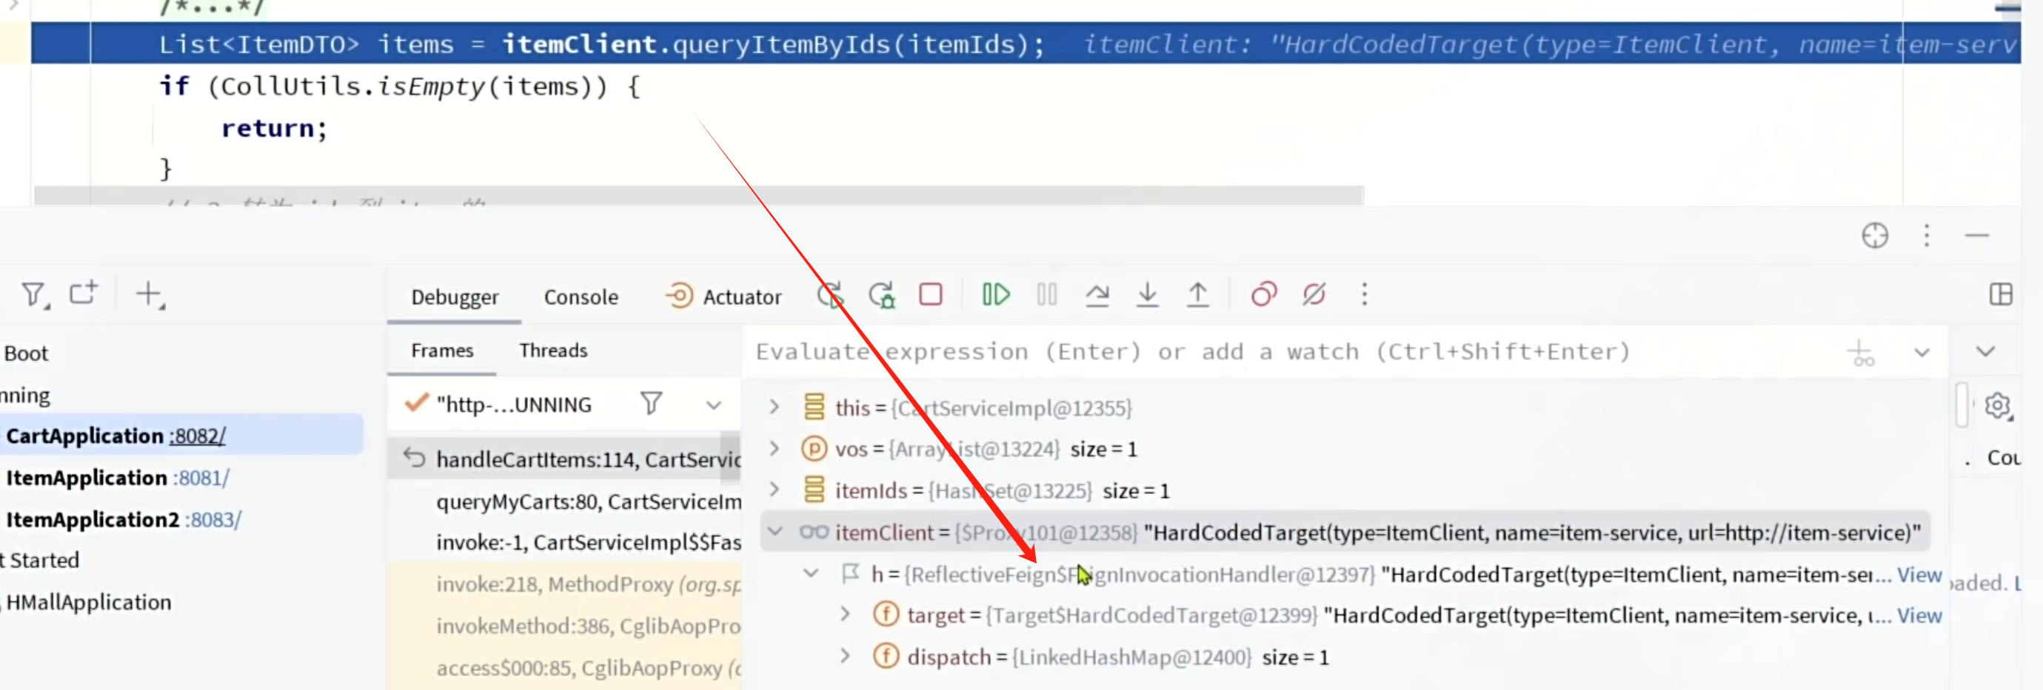The height and width of the screenshot is (690, 2043).
Task: Click the 'dispatch' field icon
Action: point(885,656)
